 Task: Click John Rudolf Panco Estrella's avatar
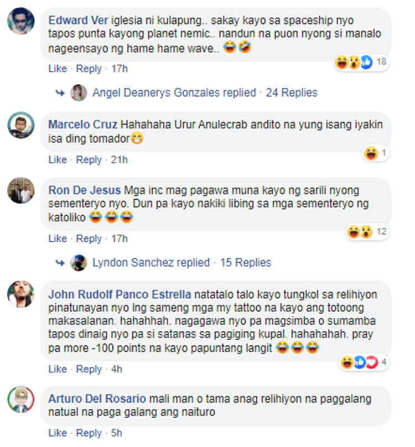pyautogui.click(x=21, y=294)
